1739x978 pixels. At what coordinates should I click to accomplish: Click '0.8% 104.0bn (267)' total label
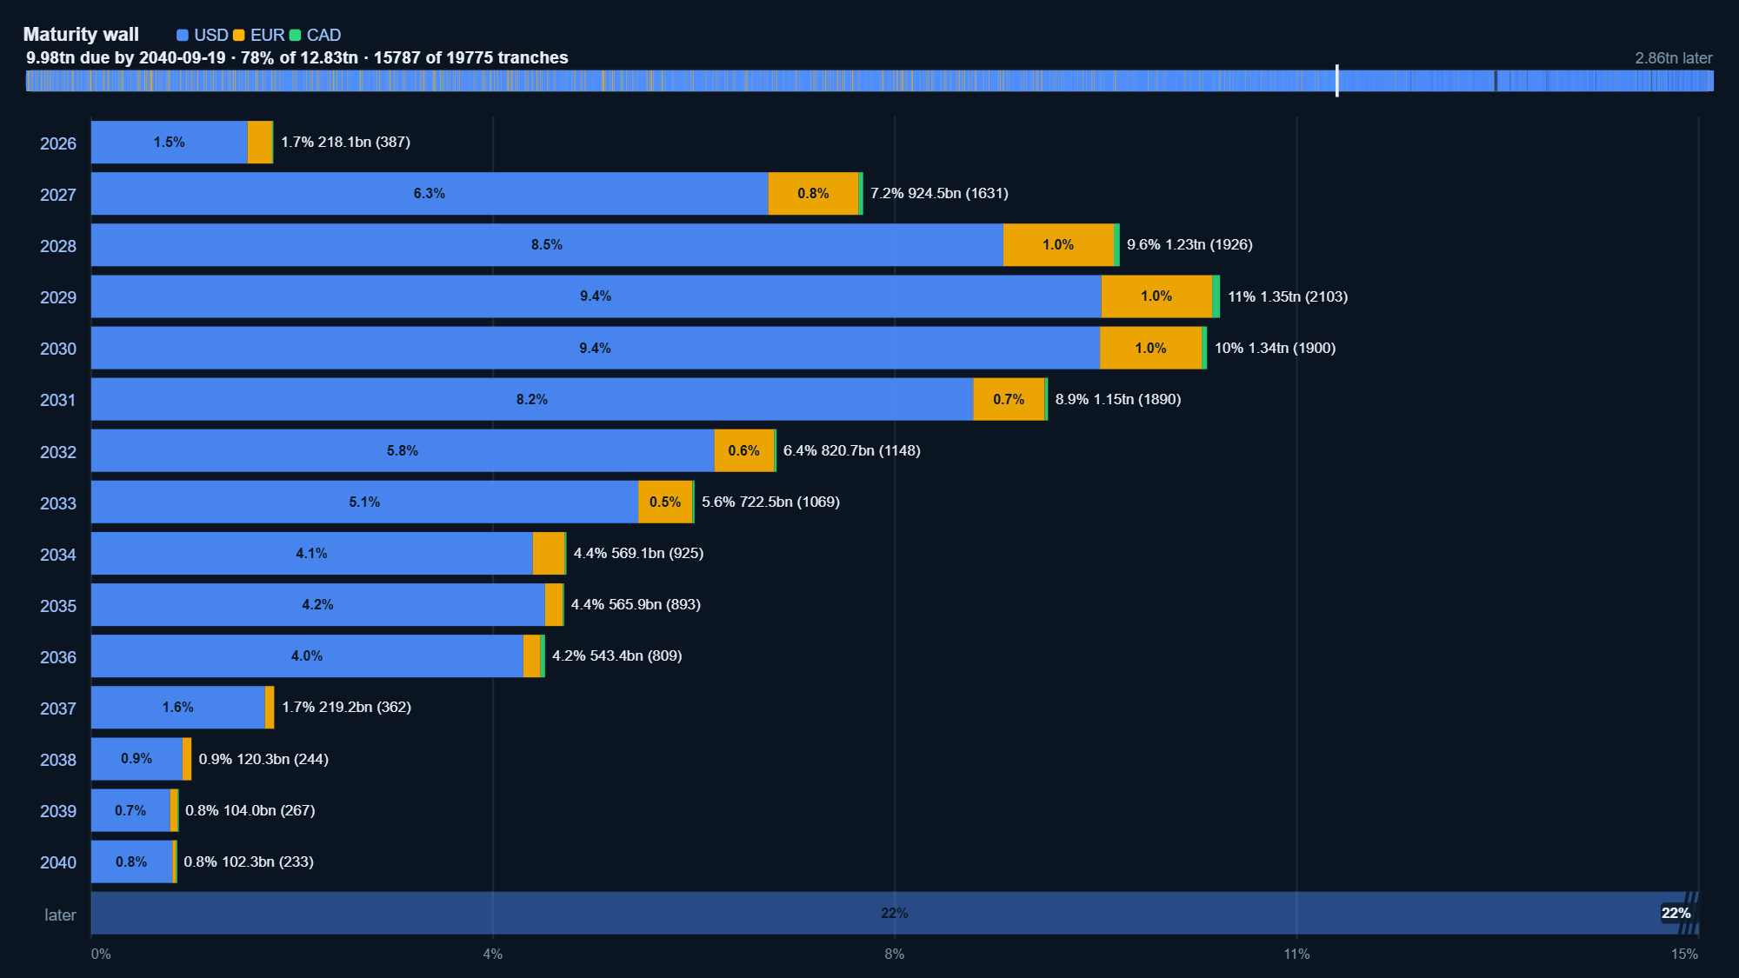point(250,810)
